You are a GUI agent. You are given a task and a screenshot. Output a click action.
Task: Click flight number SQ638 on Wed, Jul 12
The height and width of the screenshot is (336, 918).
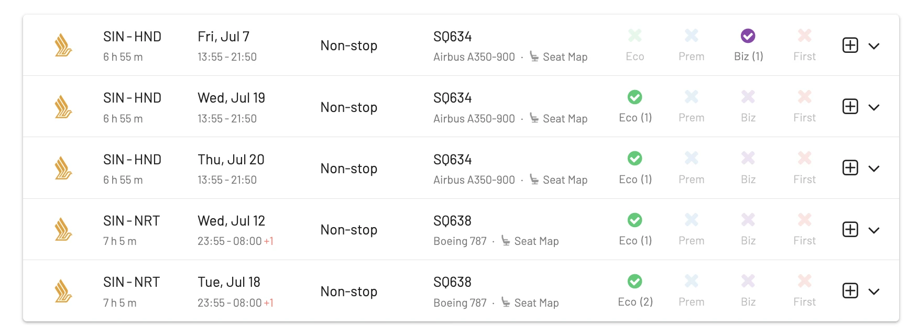click(x=452, y=221)
